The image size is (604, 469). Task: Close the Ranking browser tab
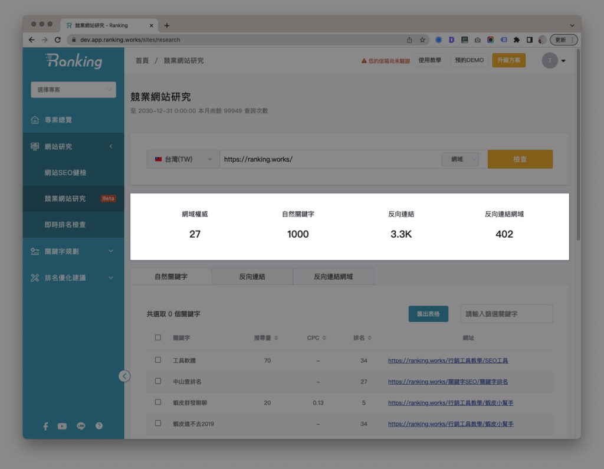point(152,25)
